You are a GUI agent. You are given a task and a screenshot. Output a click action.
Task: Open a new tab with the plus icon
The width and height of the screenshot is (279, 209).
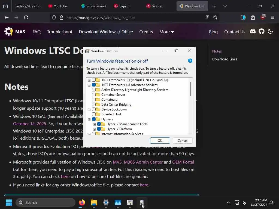pos(214,6)
